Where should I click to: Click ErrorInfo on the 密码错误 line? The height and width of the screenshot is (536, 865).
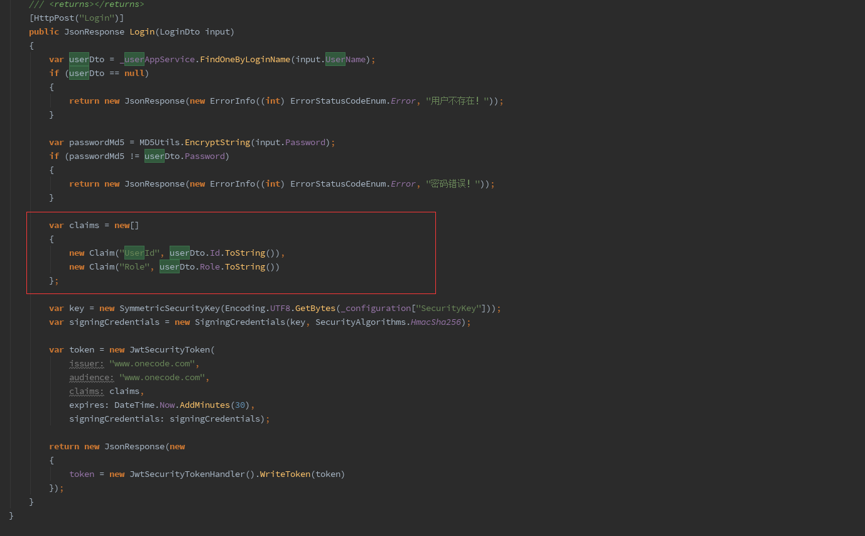tap(232, 183)
